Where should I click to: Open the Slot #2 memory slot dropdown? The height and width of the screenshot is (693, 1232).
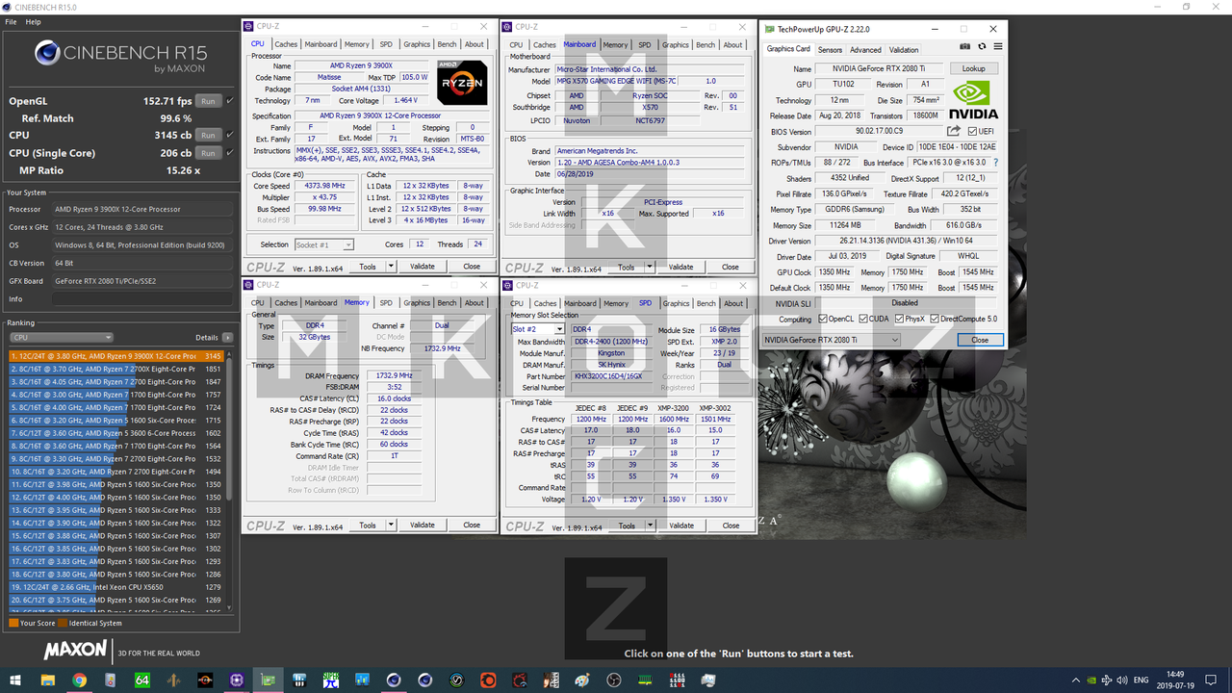(x=537, y=329)
